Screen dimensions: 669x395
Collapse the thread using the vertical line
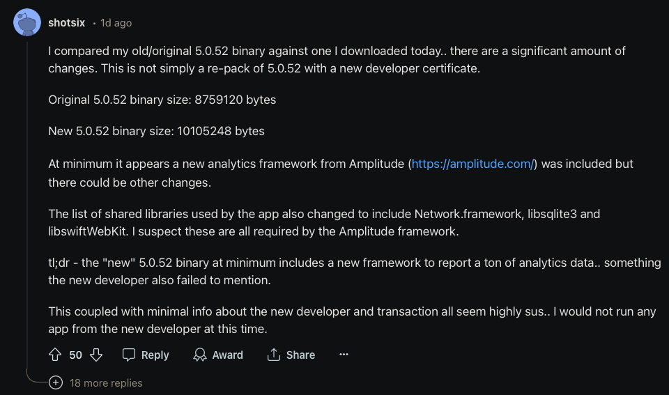click(x=27, y=209)
